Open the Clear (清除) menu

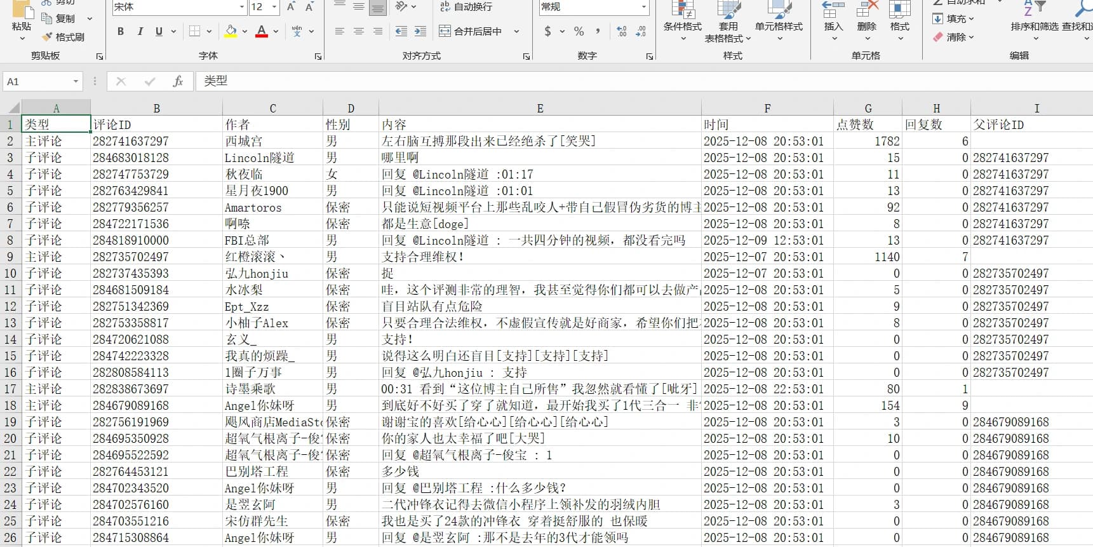click(x=953, y=37)
